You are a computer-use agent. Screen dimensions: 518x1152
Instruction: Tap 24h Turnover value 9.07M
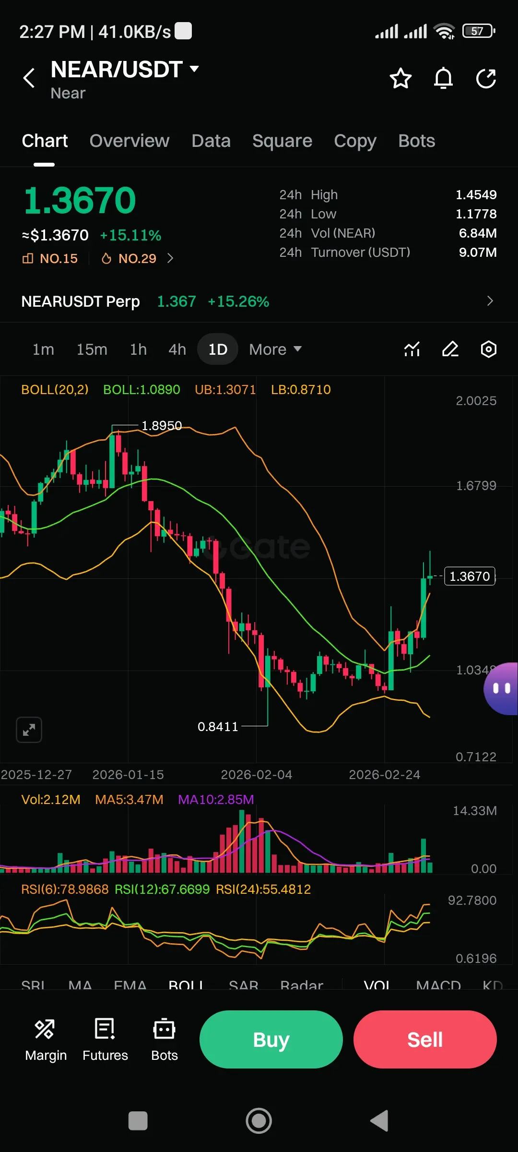click(x=478, y=252)
